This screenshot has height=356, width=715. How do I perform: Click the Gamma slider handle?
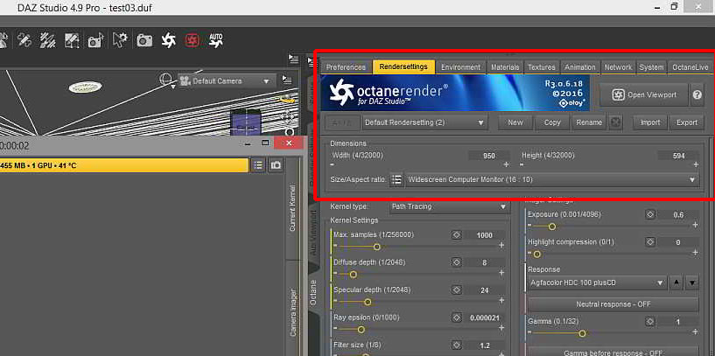[582, 333]
